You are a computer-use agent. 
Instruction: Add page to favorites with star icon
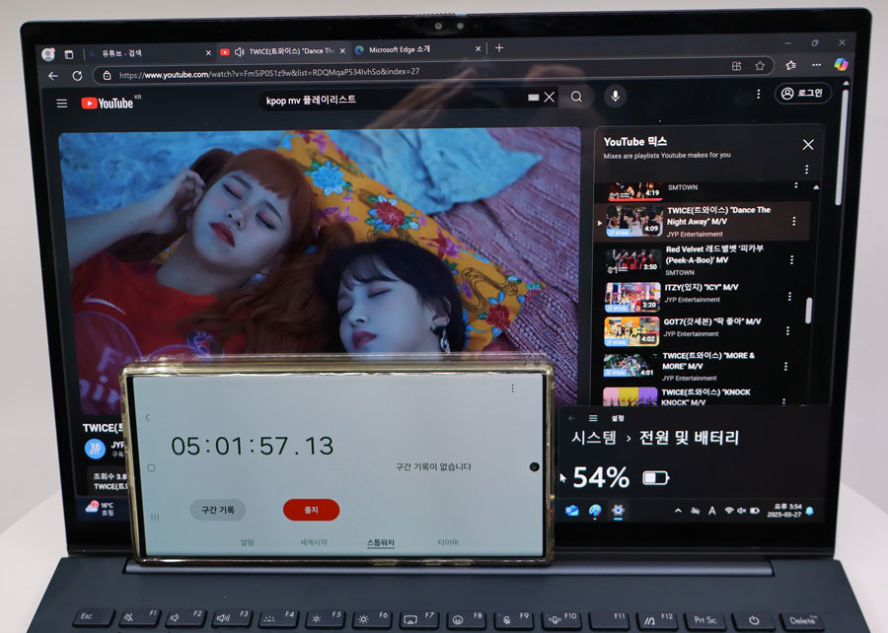pos(760,66)
